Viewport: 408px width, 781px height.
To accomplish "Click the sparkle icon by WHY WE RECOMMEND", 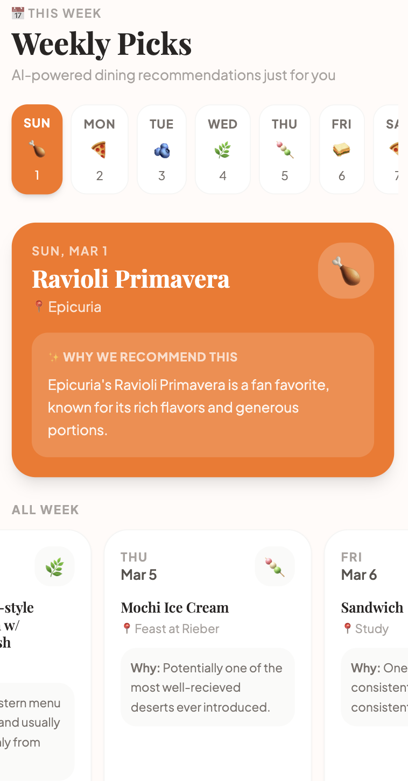I will pyautogui.click(x=53, y=357).
